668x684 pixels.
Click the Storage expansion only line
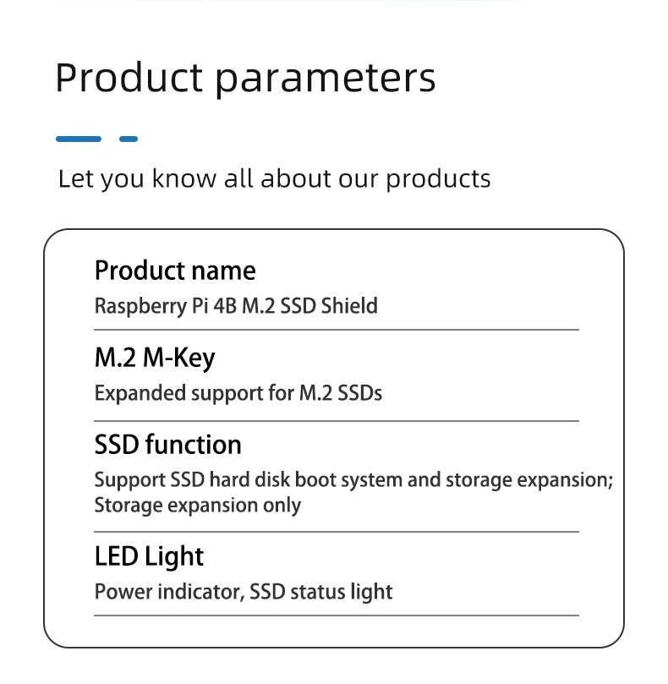pos(198,506)
